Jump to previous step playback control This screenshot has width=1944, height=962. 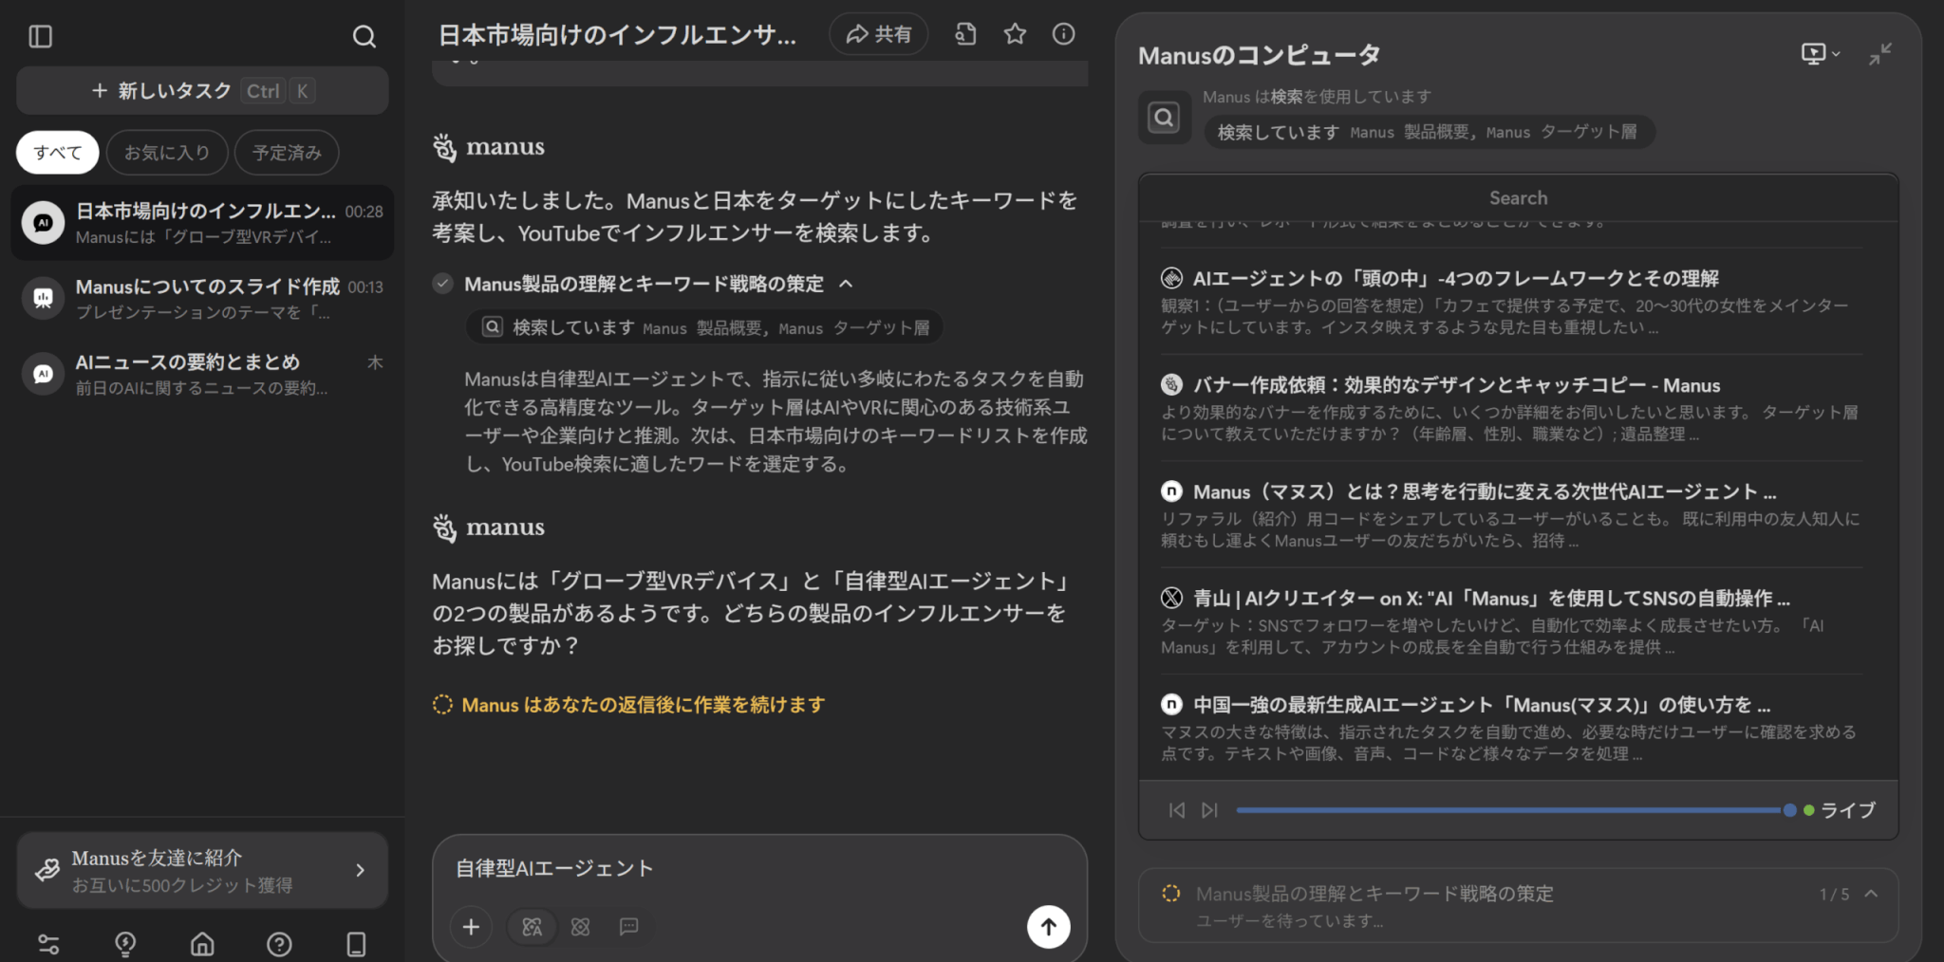tap(1177, 810)
